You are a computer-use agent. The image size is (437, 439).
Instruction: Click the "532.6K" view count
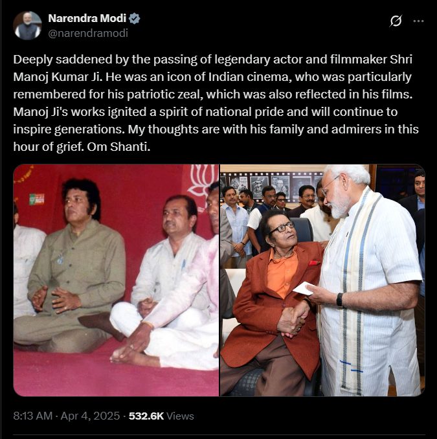point(146,416)
